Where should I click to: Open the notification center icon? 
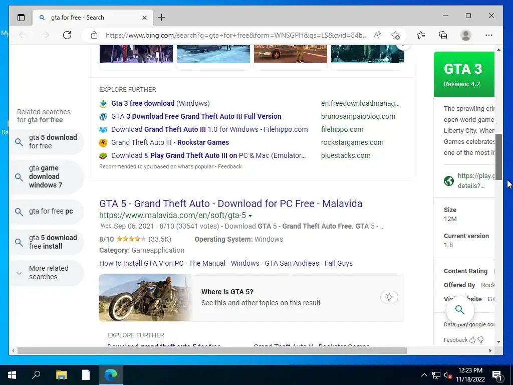point(497,375)
